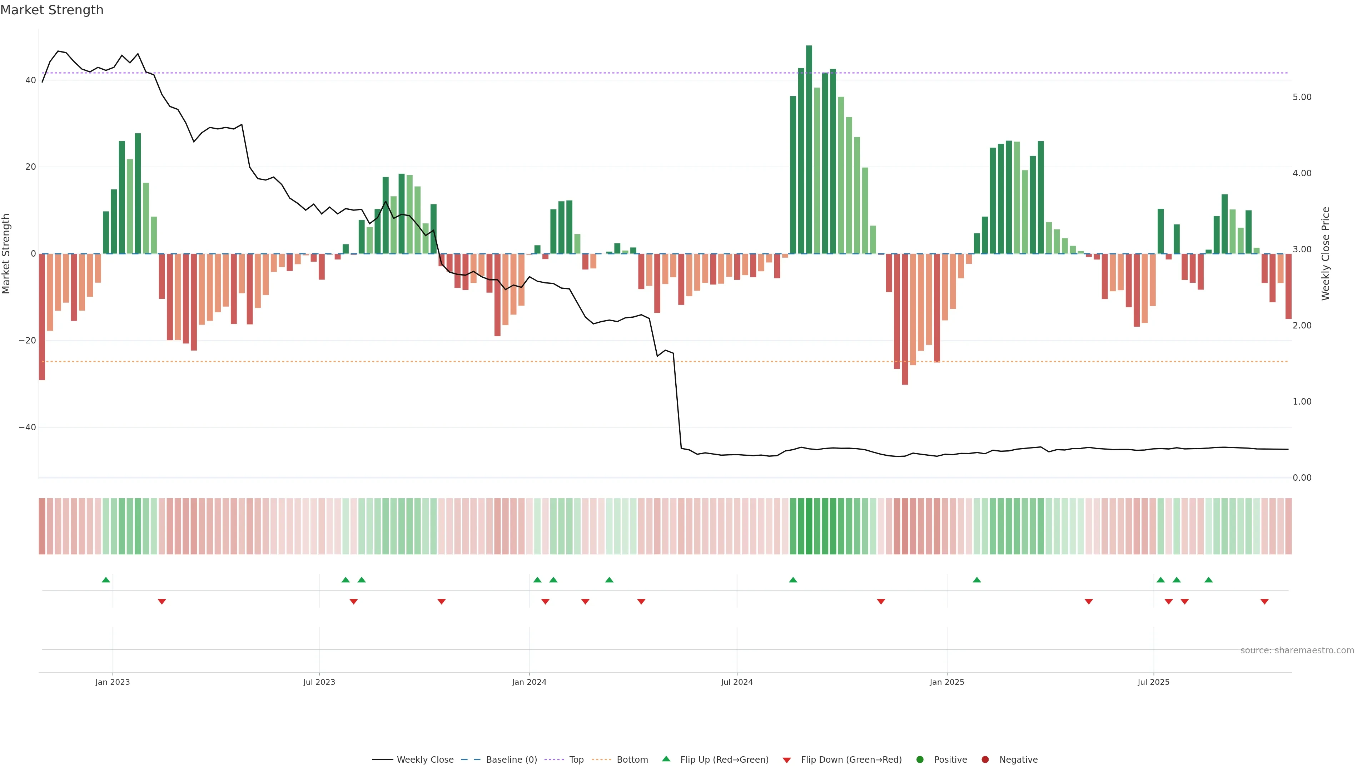Click the green Flip Up triangle in legend
The height and width of the screenshot is (772, 1372).
(x=666, y=759)
